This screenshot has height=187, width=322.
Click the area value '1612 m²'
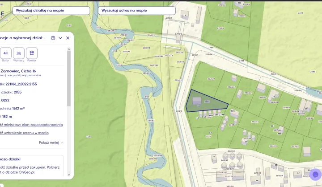(18, 109)
